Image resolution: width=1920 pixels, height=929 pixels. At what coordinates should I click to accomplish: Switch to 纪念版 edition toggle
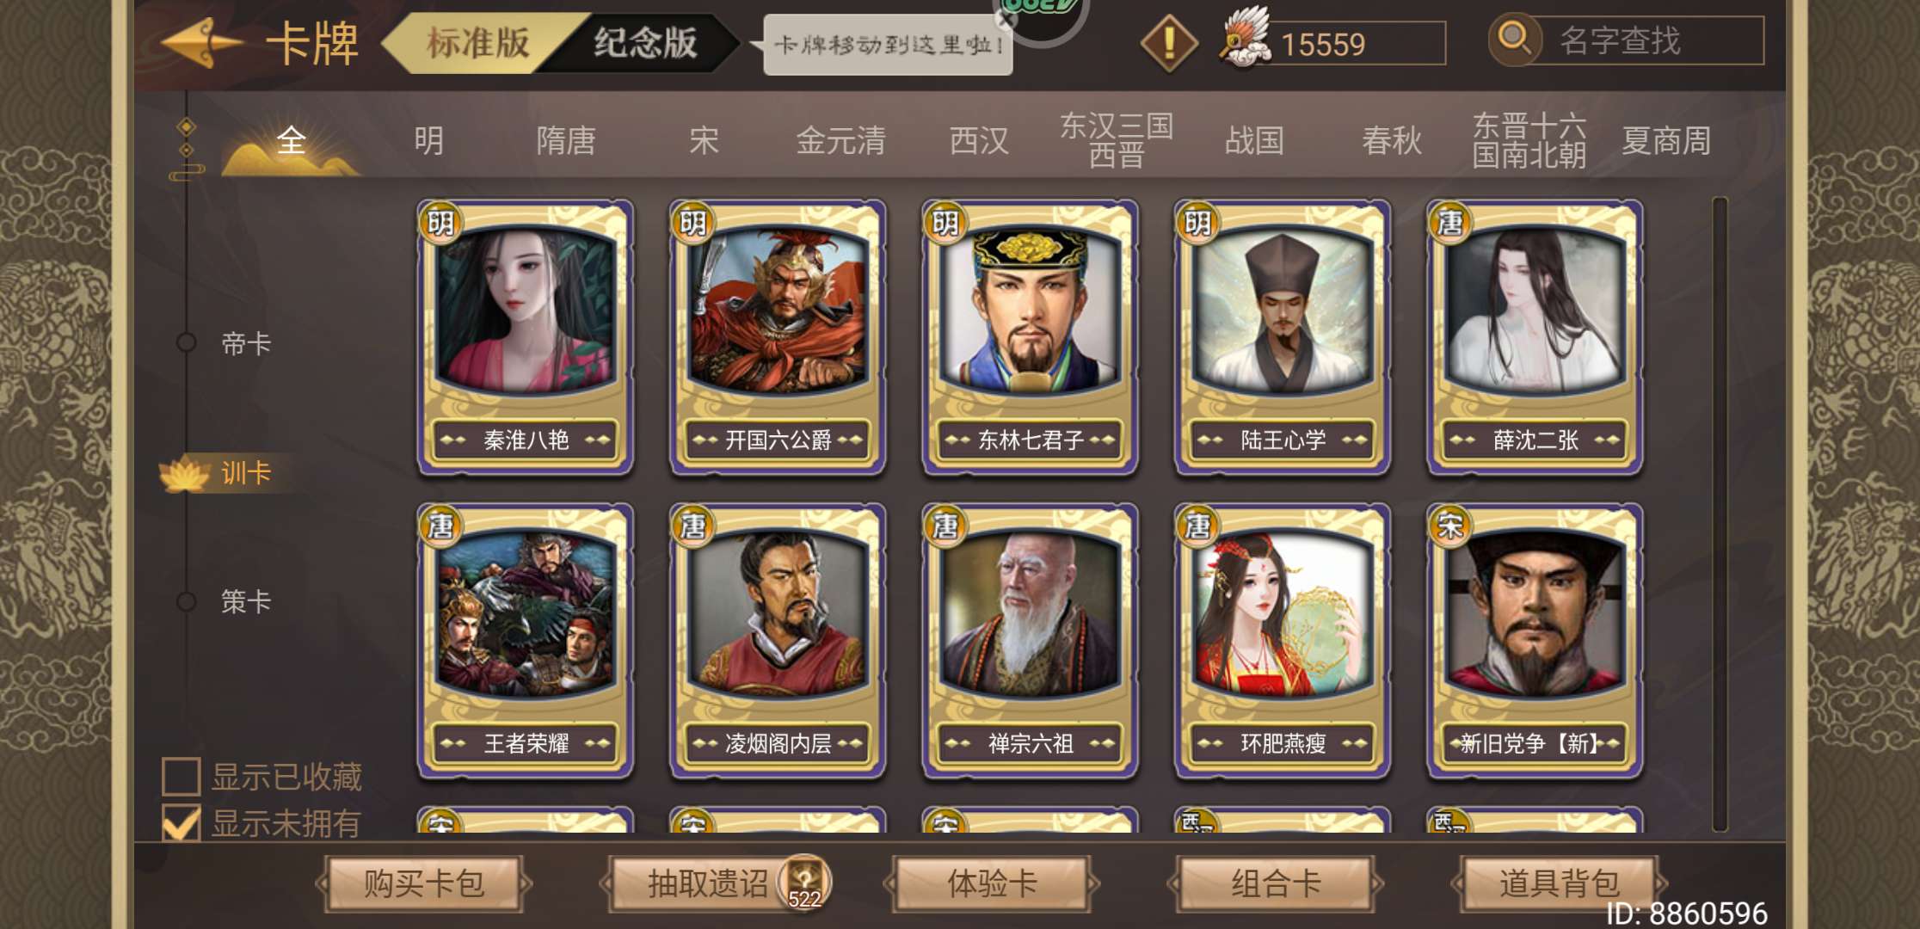point(645,43)
